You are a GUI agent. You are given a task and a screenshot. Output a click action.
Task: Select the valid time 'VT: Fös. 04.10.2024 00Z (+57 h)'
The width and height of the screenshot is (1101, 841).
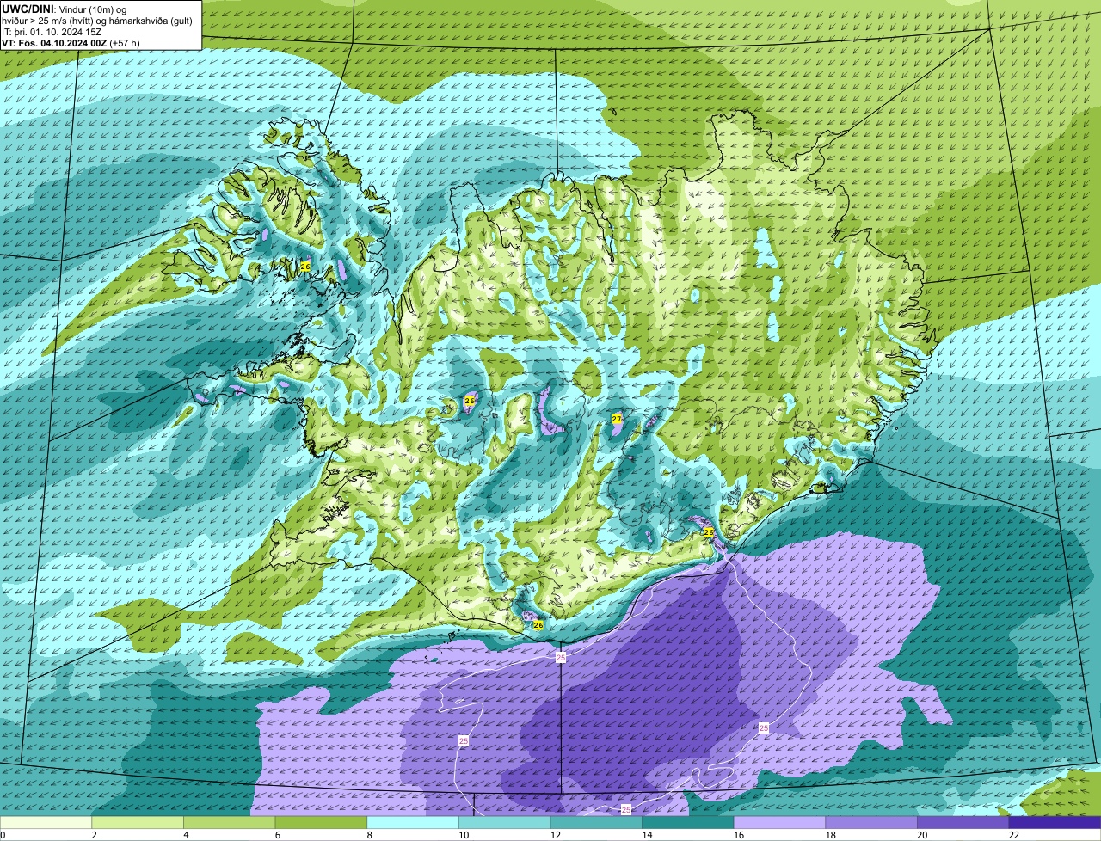(71, 43)
